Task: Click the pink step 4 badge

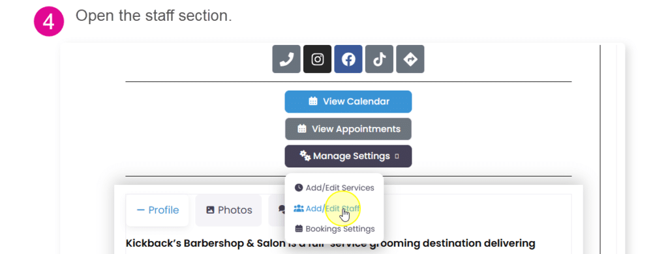Action: point(49,21)
